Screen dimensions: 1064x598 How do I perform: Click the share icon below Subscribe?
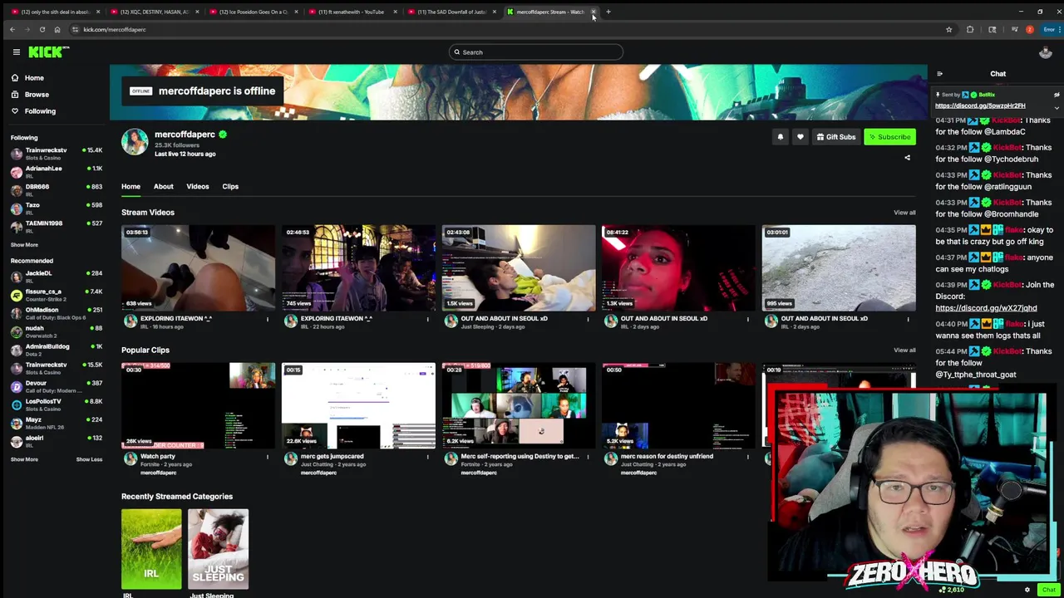pyautogui.click(x=907, y=158)
